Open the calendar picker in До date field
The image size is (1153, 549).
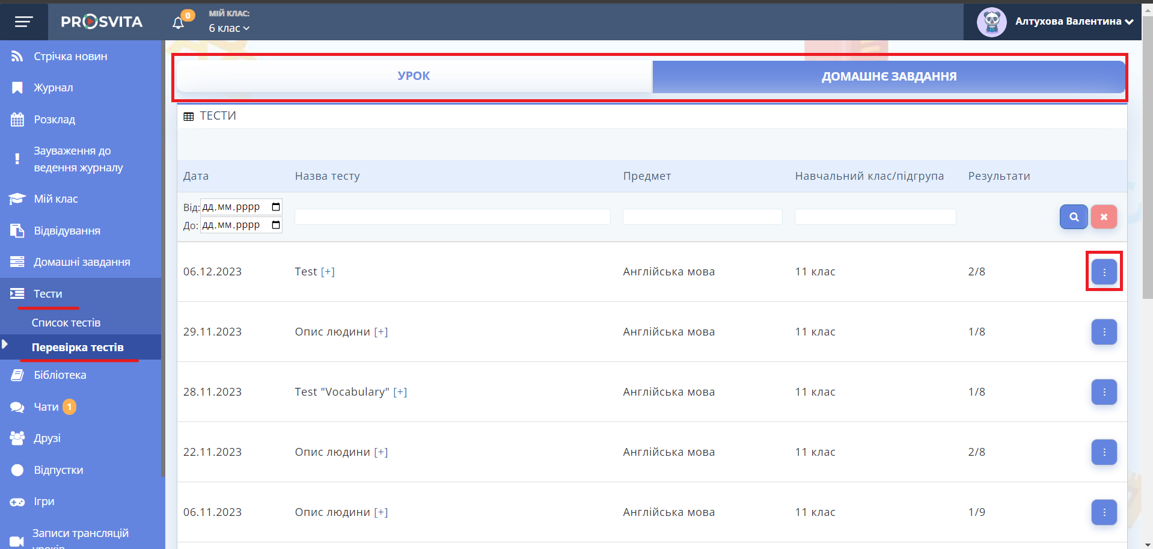tap(276, 225)
